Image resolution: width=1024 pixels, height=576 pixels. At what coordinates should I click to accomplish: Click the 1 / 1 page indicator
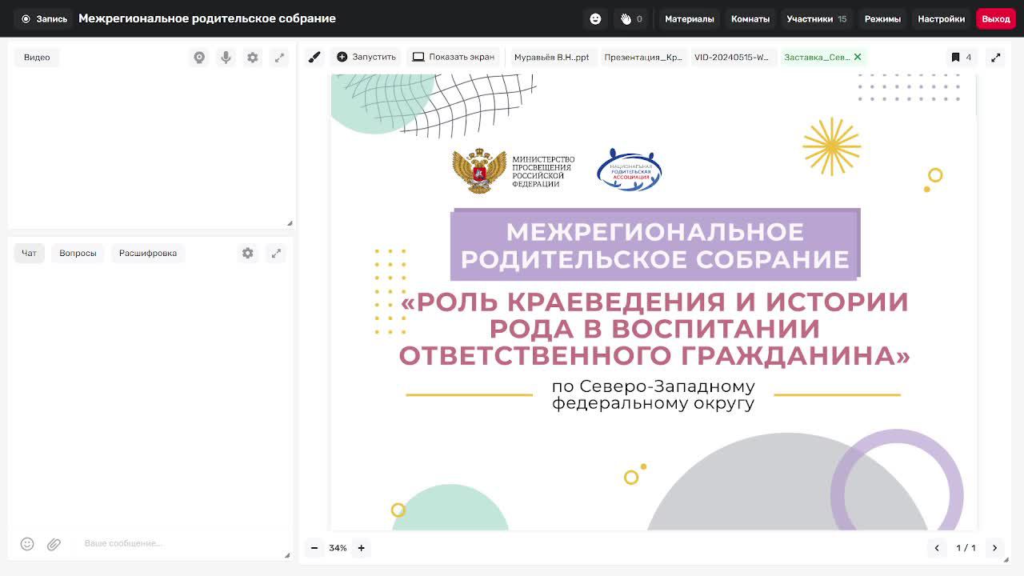pos(966,548)
